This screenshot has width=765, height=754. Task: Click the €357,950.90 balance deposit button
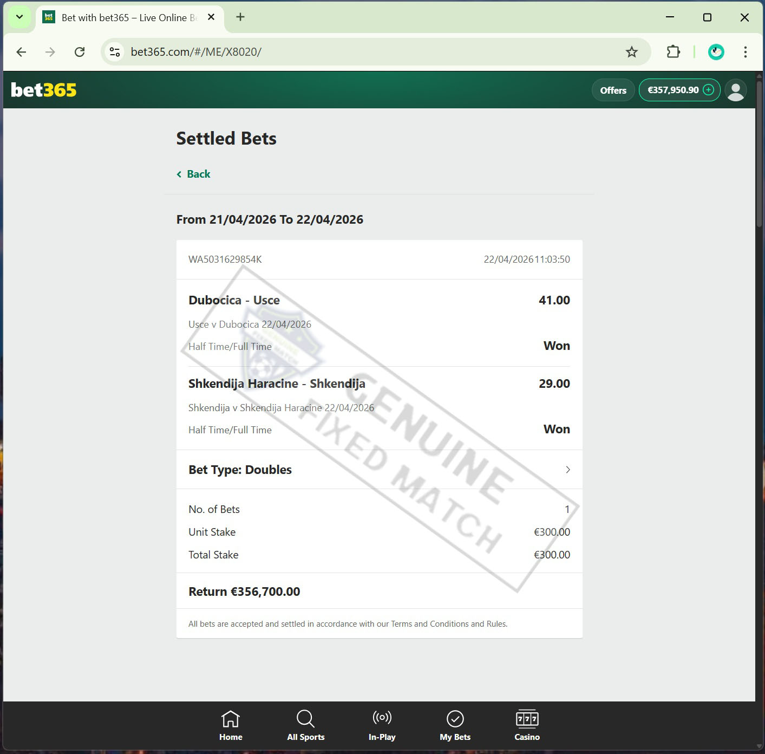click(x=679, y=90)
